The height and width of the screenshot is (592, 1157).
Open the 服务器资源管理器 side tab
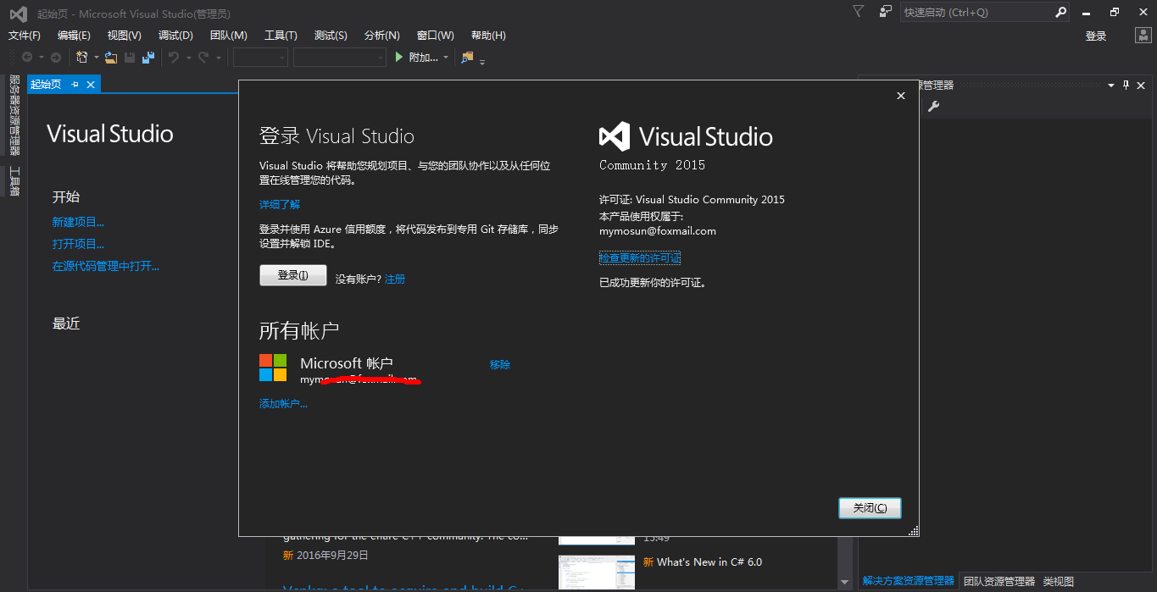14,116
